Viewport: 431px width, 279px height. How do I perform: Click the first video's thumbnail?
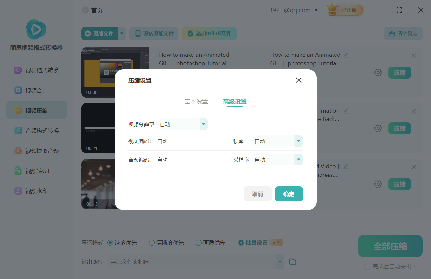[115, 72]
